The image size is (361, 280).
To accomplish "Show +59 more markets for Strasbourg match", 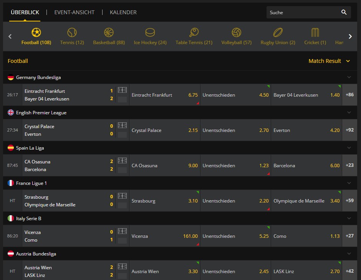I will pyautogui.click(x=350, y=201).
